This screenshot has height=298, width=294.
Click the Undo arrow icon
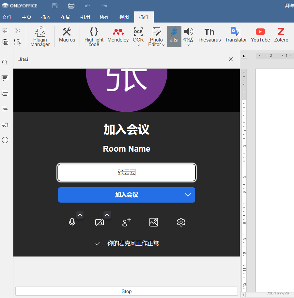coord(87,6)
